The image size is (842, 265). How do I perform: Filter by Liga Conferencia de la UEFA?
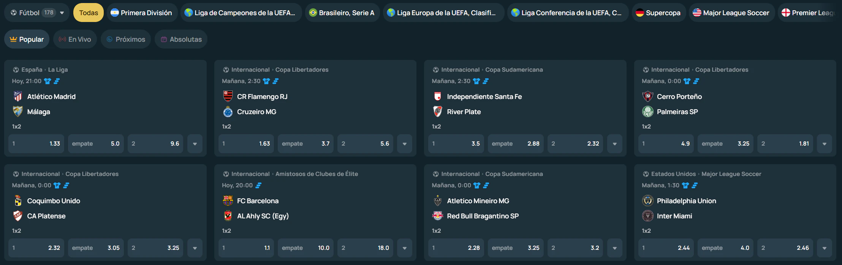(568, 13)
